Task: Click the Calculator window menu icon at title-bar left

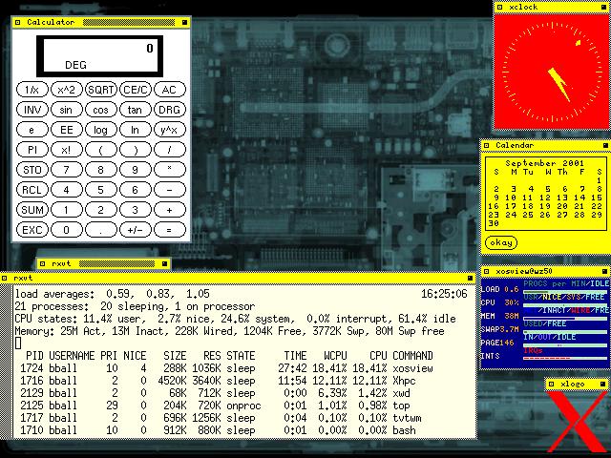Action: click(17, 23)
